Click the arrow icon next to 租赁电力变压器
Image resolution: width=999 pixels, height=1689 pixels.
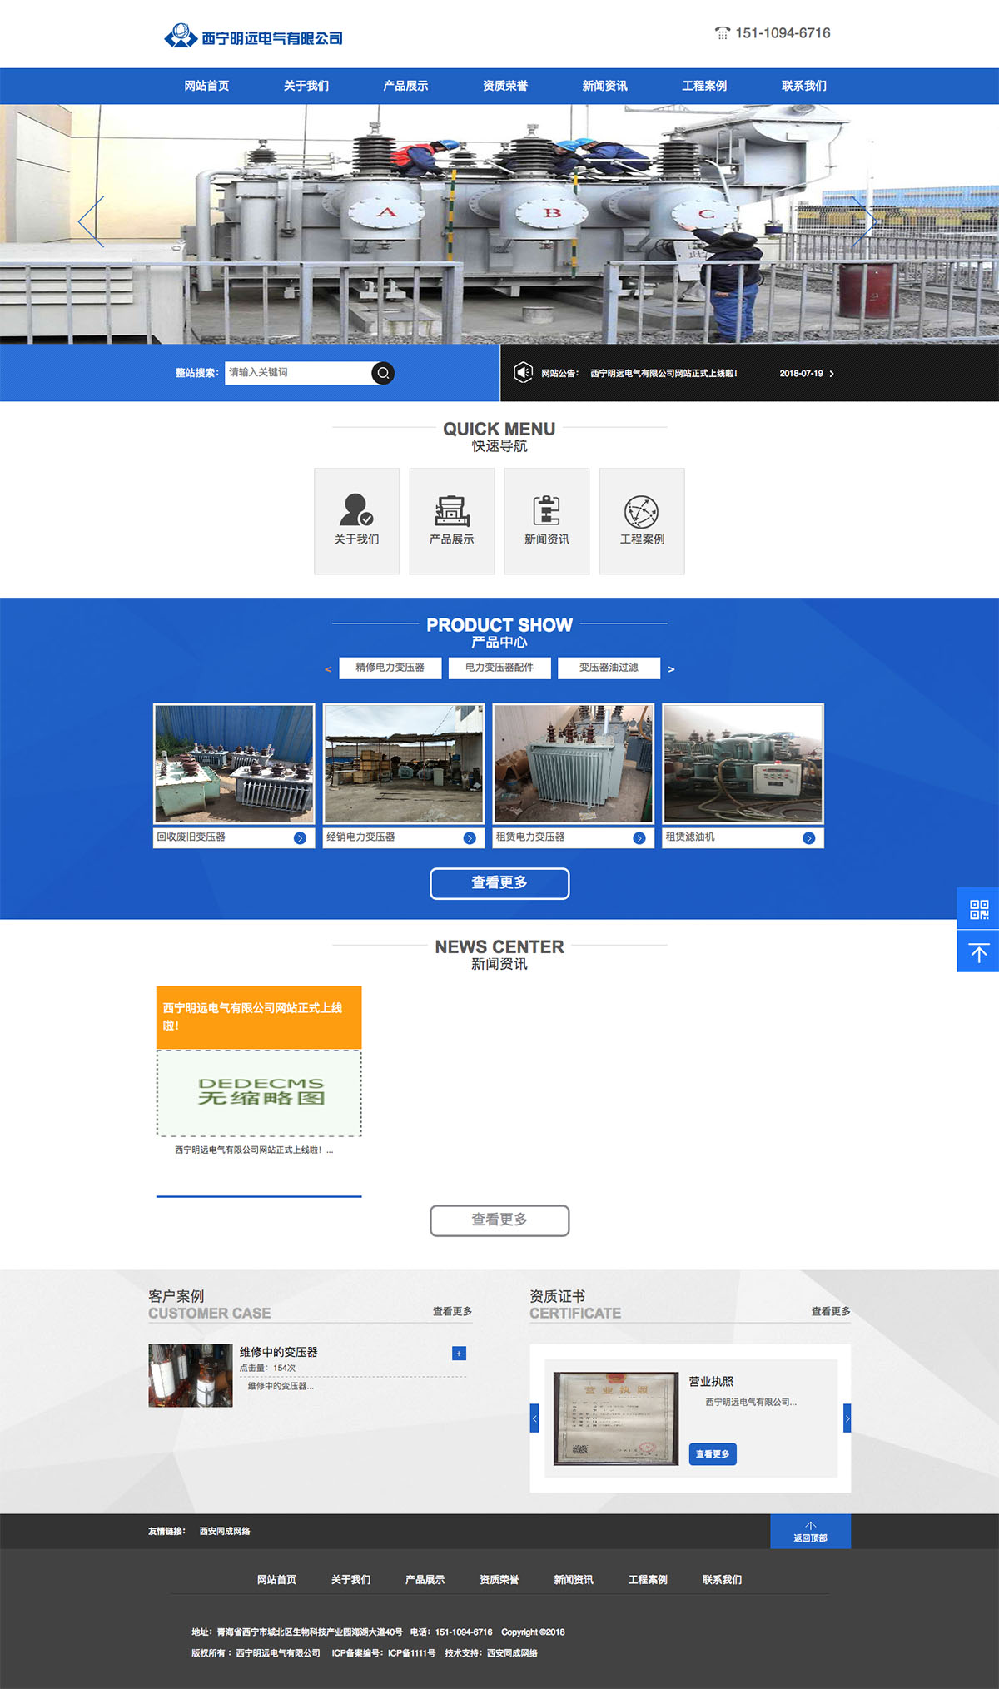pyautogui.click(x=639, y=838)
